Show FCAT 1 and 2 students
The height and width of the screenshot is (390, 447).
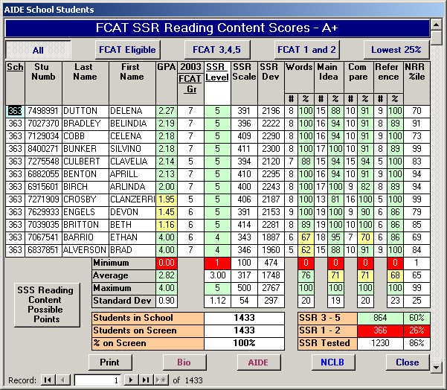click(x=306, y=50)
